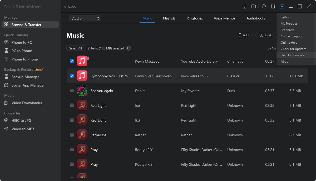Click the "3.3 MB" size cell
The image size is (316, 181).
pyautogui.click(x=295, y=91)
